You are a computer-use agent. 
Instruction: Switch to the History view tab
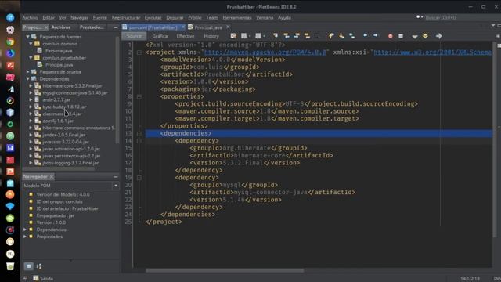(211, 36)
